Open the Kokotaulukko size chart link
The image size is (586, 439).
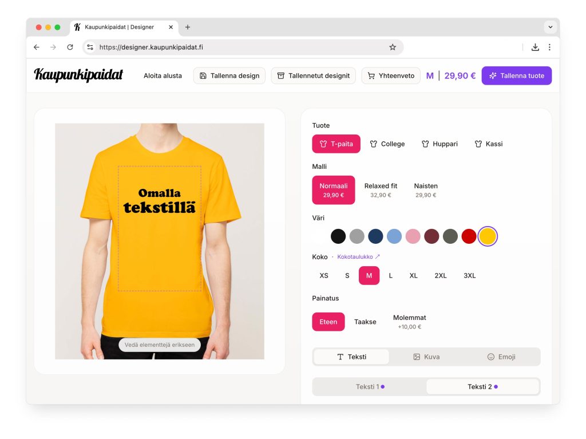pos(358,257)
